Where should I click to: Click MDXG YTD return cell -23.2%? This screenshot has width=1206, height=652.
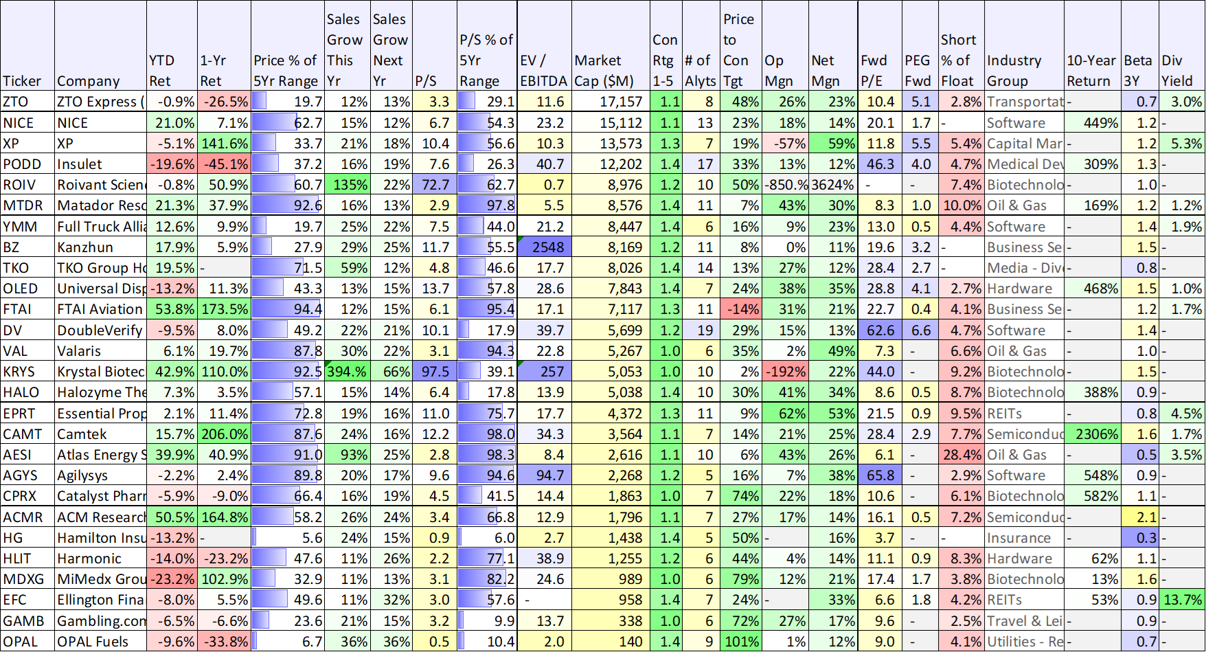172,579
